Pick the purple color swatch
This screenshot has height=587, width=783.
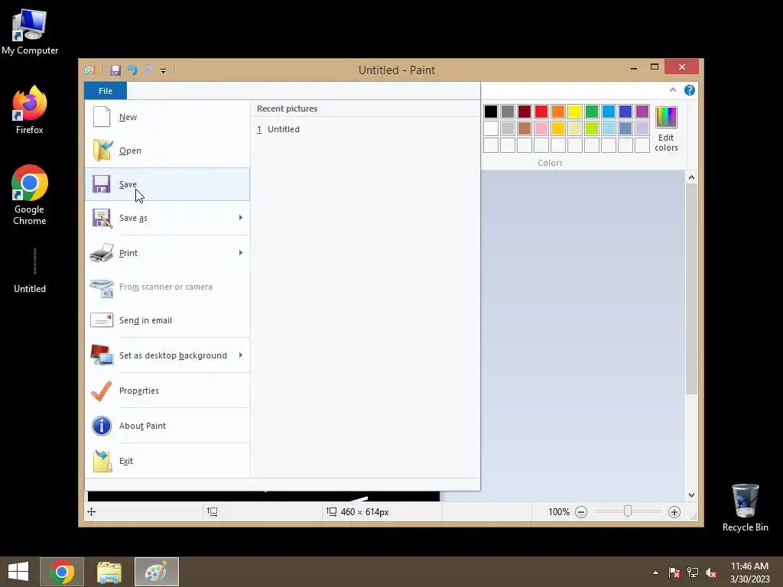pos(642,112)
